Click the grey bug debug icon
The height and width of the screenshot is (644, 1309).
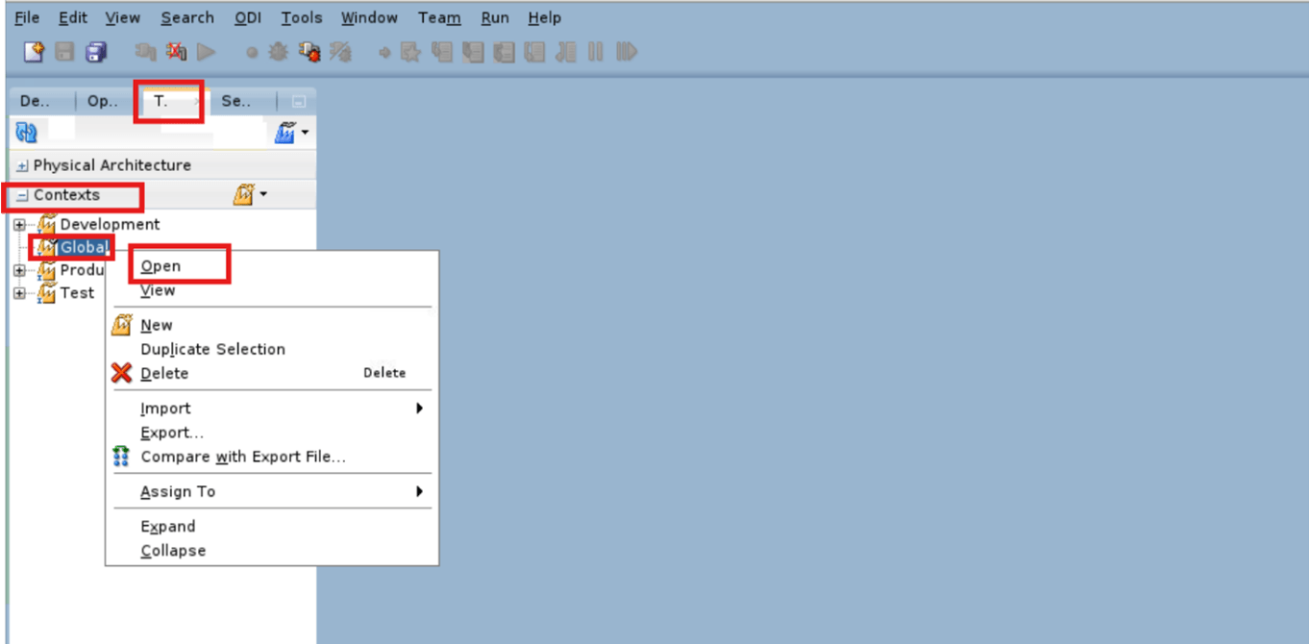click(279, 52)
